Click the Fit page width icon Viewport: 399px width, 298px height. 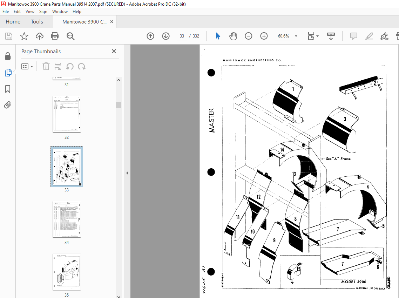pyautogui.click(x=311, y=36)
